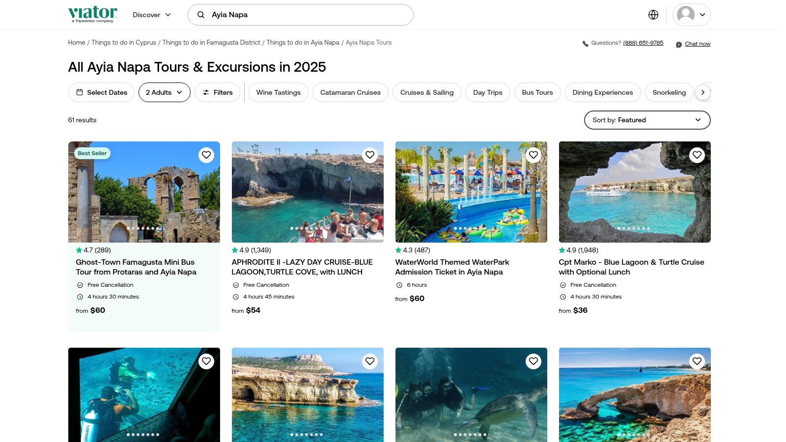The image size is (786, 442).
Task: Save Cpt Marko cruise with heart icon
Action: (x=697, y=155)
